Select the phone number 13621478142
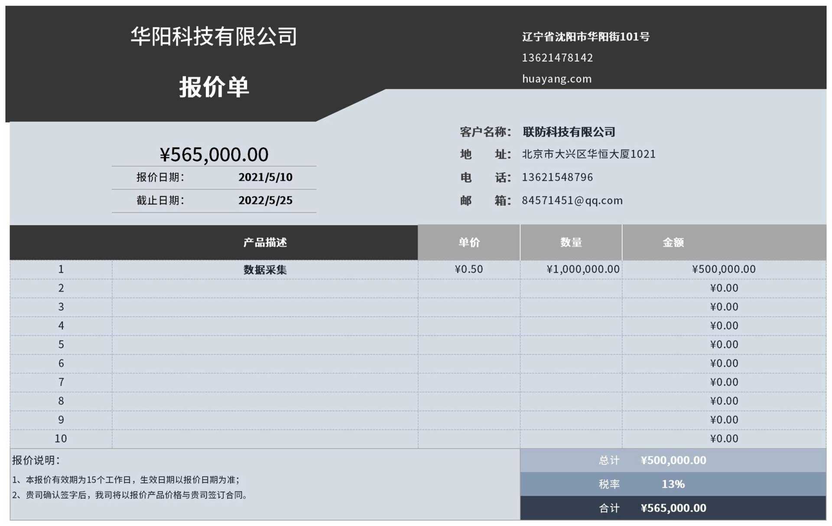Screen dimensions: 832x526 (557, 58)
